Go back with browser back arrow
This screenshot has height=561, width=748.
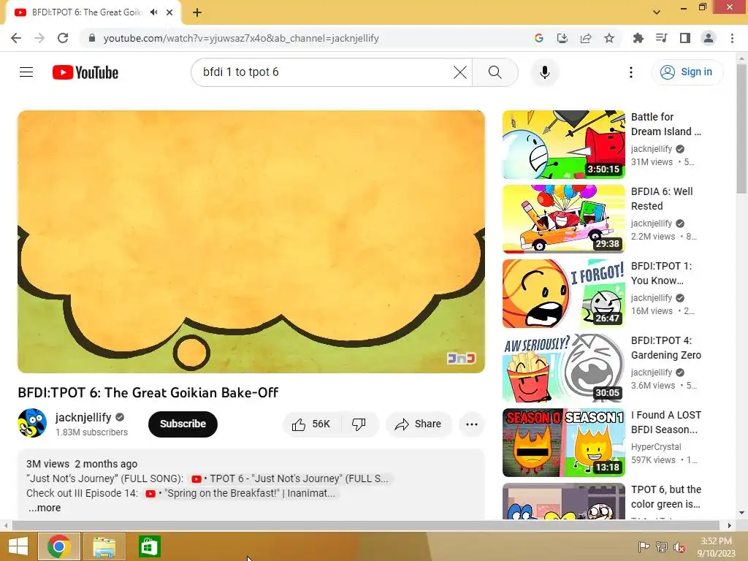pyautogui.click(x=16, y=38)
